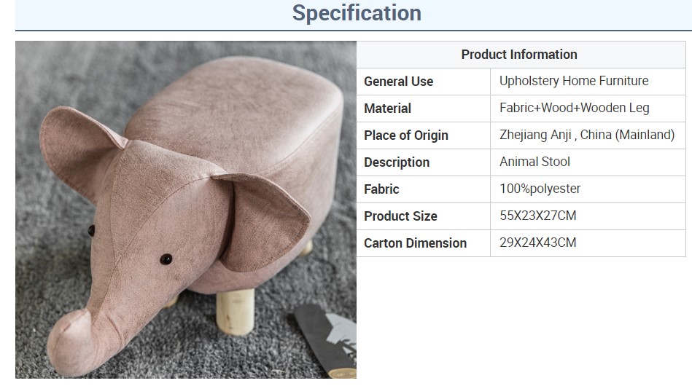
Task: Click the Upholstery Home Furniture value
Action: click(x=574, y=81)
